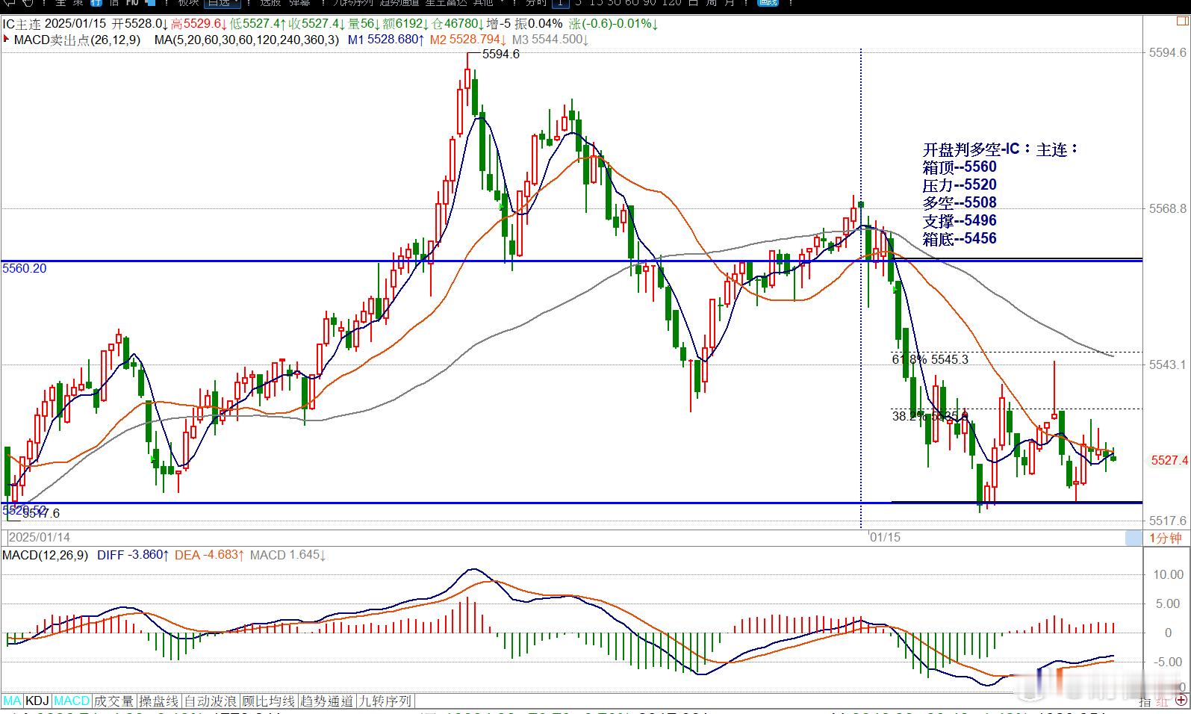This screenshot has height=714, width=1191.
Task: Click the M3 5544.500 value
Action: (x=550, y=40)
